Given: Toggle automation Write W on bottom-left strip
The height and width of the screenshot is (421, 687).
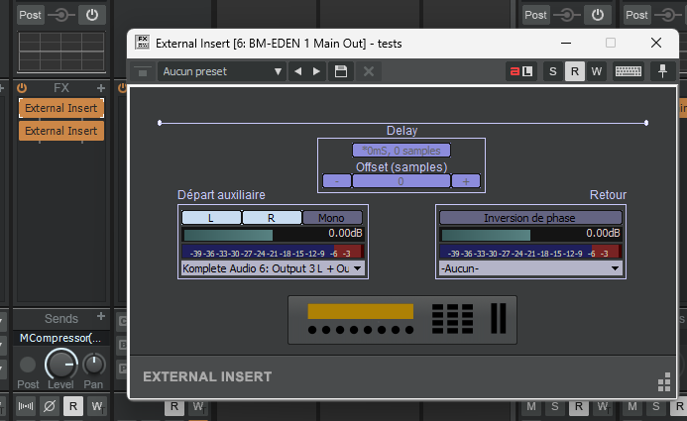Looking at the screenshot, I should point(97,406).
